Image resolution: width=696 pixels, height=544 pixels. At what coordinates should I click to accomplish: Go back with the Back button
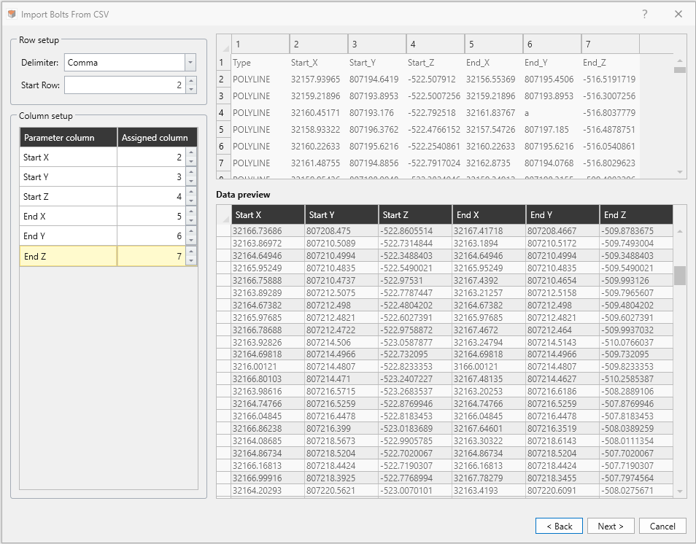point(559,526)
